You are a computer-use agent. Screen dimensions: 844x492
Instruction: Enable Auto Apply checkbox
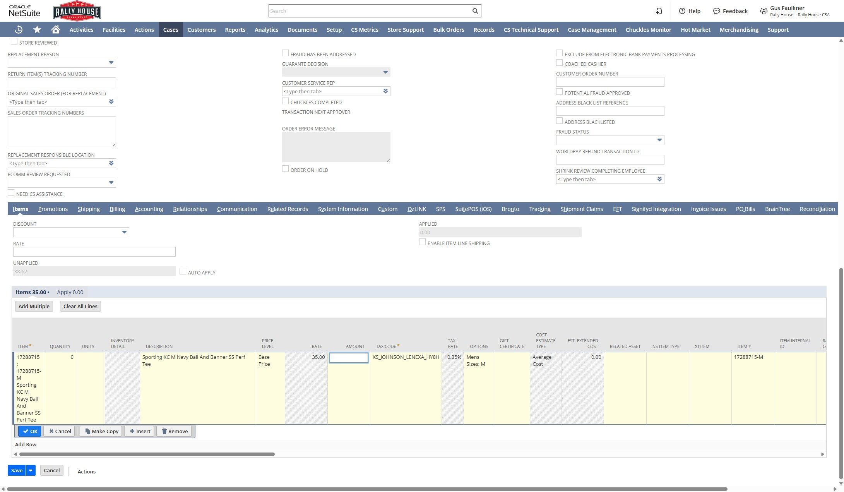(x=183, y=271)
